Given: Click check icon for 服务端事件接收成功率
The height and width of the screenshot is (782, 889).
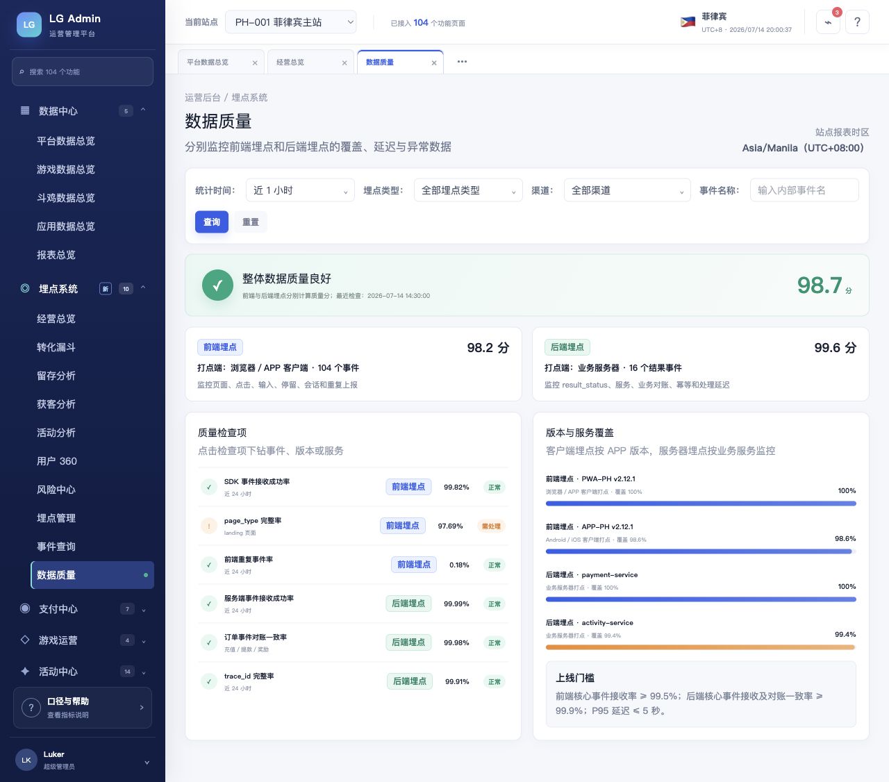Looking at the screenshot, I should pyautogui.click(x=208, y=604).
